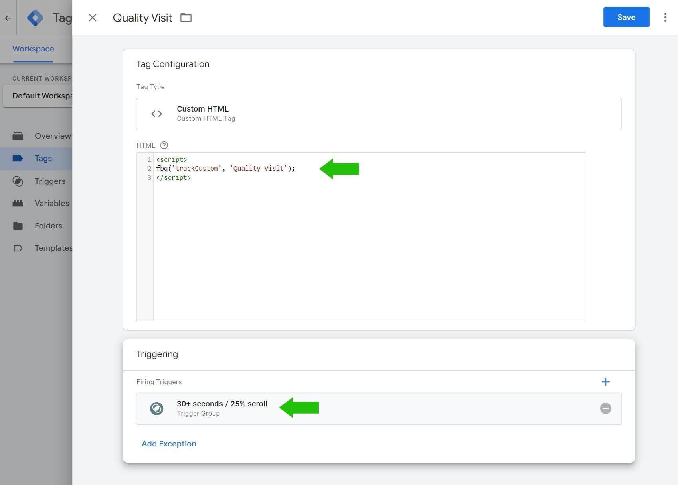The height and width of the screenshot is (485, 678).
Task: Click the Trigger Group icon
Action: coord(157,408)
